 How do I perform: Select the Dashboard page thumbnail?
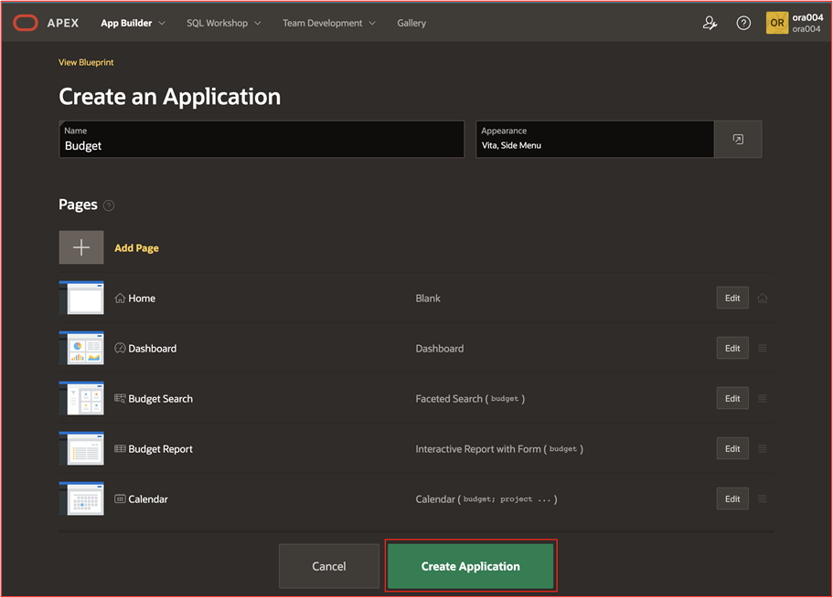81,348
